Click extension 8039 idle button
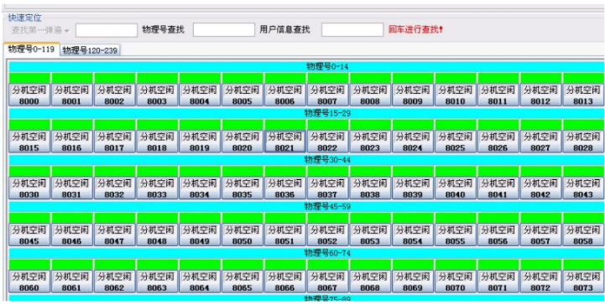605x304 pixels. tap(413, 188)
